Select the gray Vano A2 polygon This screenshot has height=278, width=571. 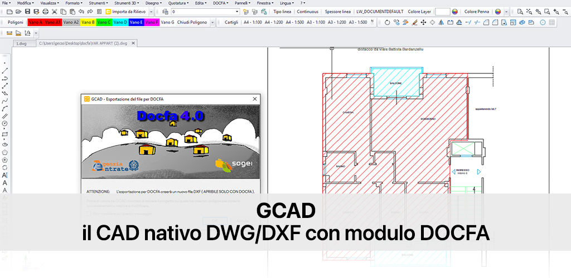coord(71,22)
